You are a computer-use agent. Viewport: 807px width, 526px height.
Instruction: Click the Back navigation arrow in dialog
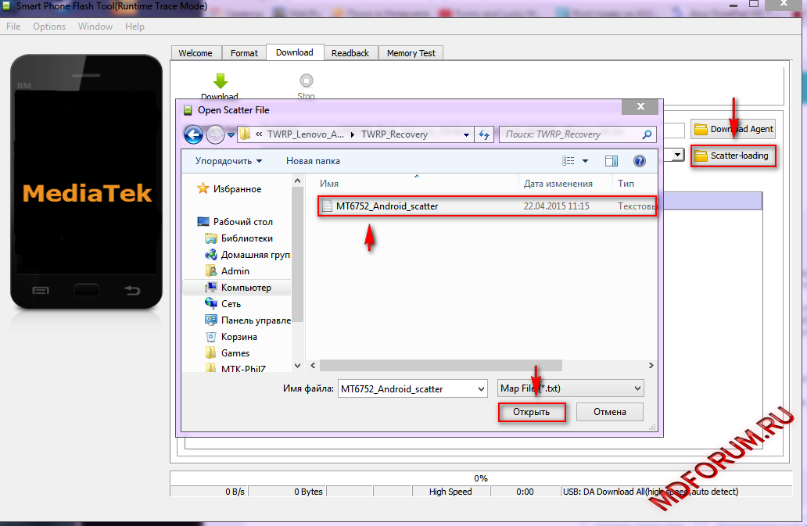click(193, 134)
